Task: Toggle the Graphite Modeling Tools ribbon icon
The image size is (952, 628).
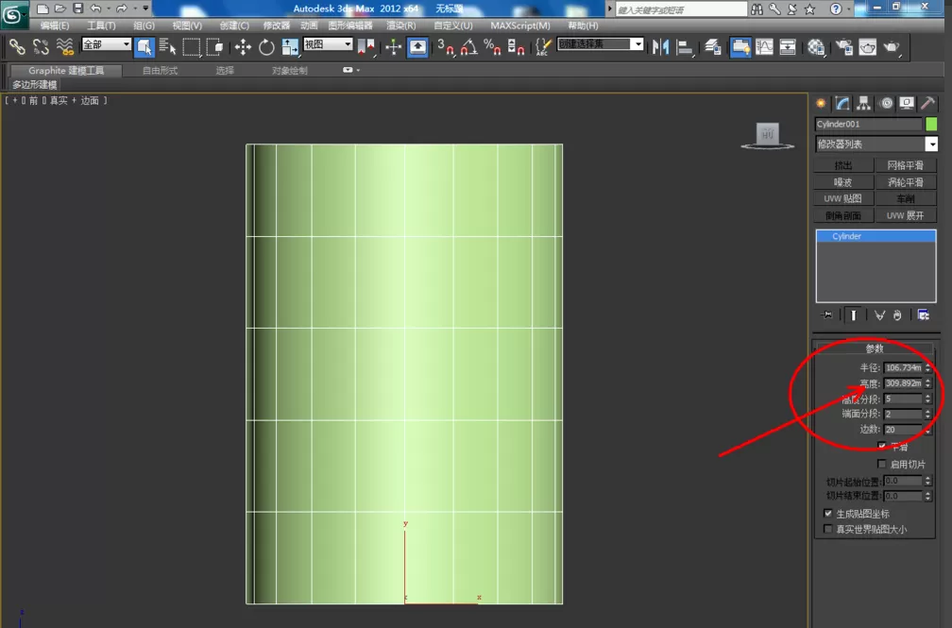Action: click(x=740, y=47)
